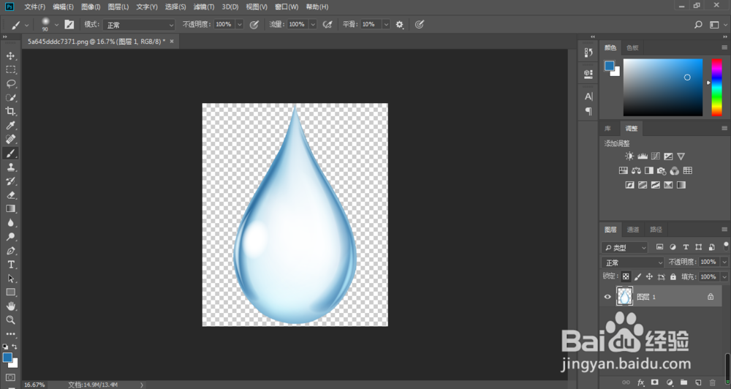Switch to the Libraries tab
This screenshot has width=731, height=389.
click(608, 128)
